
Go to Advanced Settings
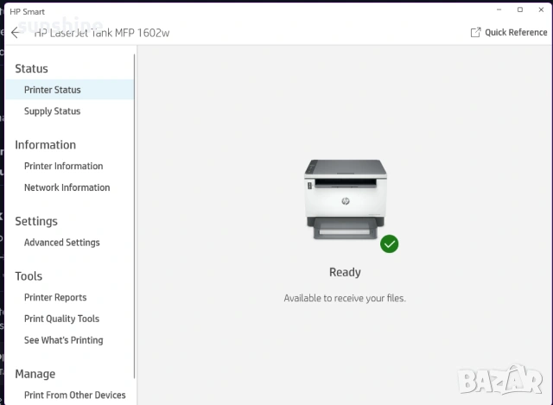click(x=61, y=243)
